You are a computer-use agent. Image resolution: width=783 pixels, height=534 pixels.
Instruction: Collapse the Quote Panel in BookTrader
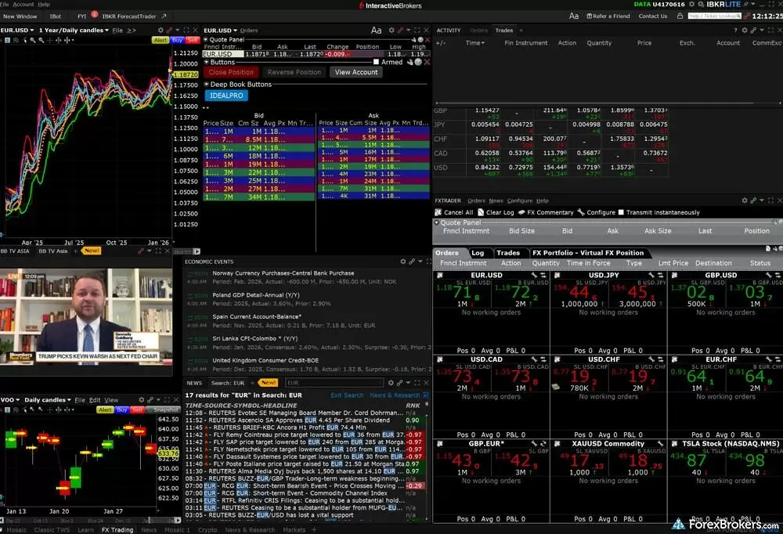pos(206,39)
